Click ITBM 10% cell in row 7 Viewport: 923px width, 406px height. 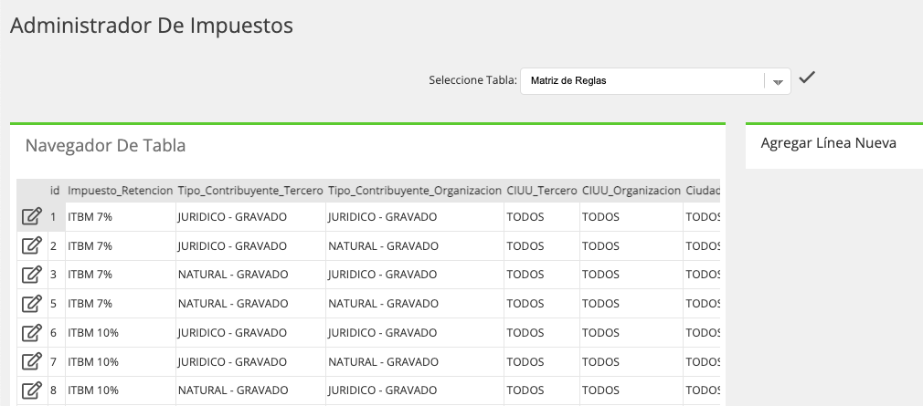coord(120,361)
